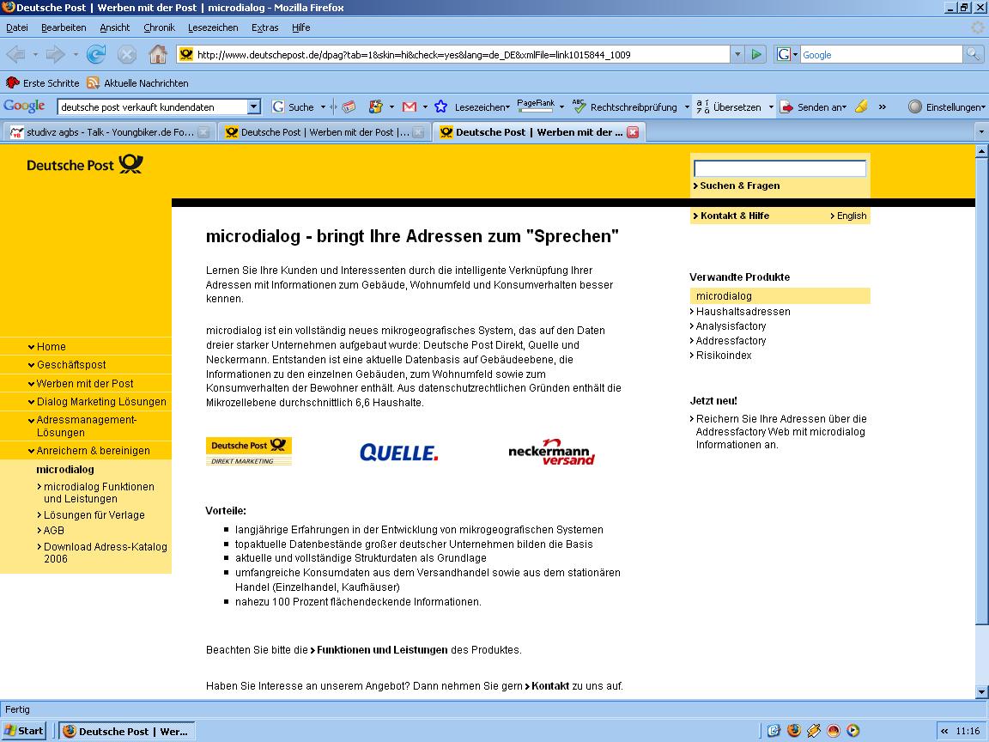Expand the URL address bar dropdown
989x742 pixels.
[x=737, y=55]
